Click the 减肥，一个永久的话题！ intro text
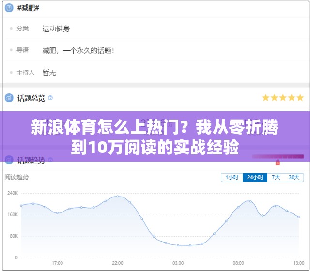The image size is (310, 273). (x=78, y=50)
